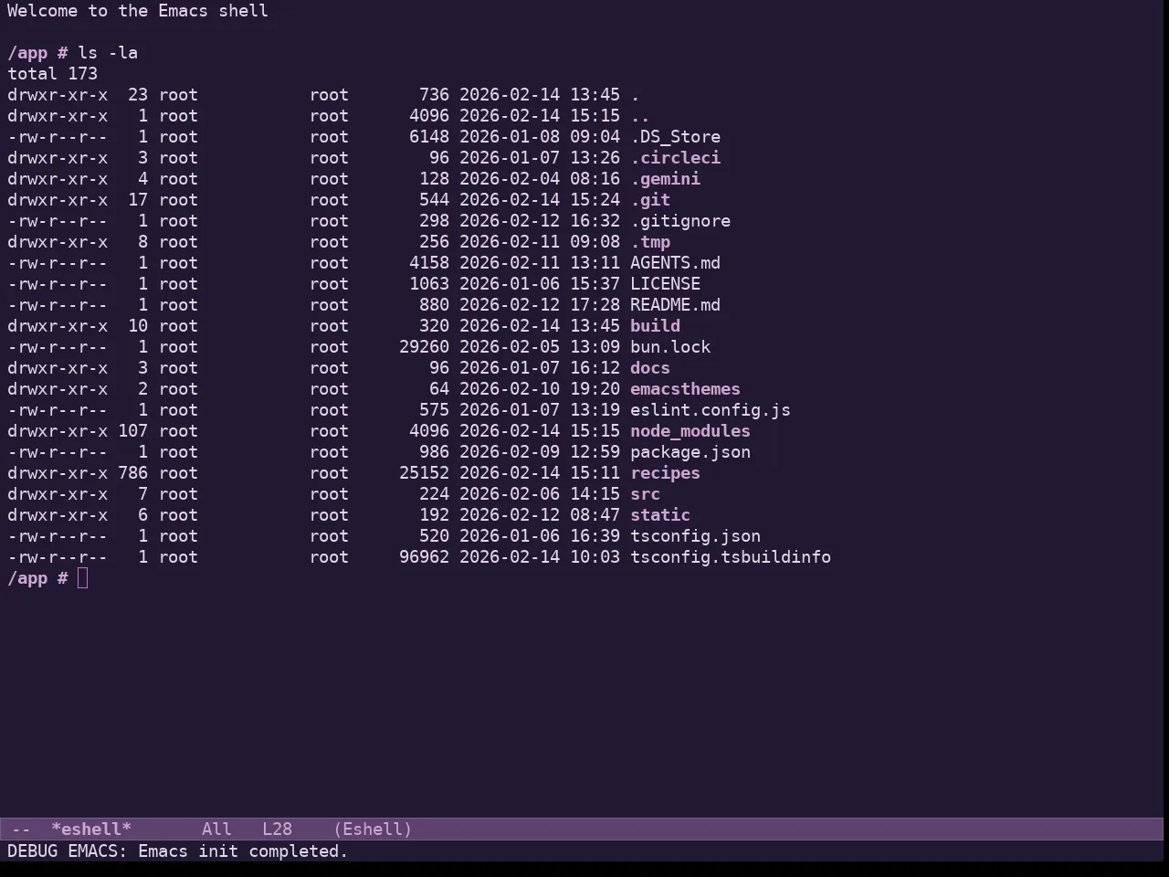Select the static directory name

pos(660,515)
